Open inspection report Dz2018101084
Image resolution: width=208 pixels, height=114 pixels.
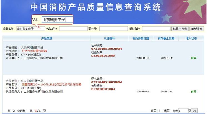[x=103, y=89]
